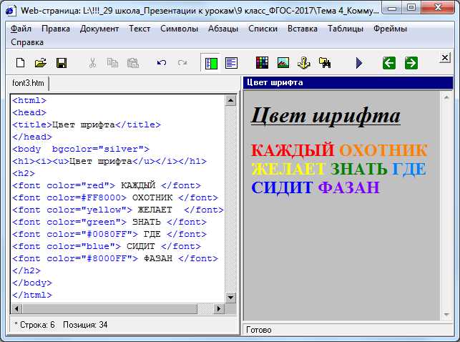Click the code editor scroll up arrow
The height and width of the screenshot is (342, 460).
(230, 101)
